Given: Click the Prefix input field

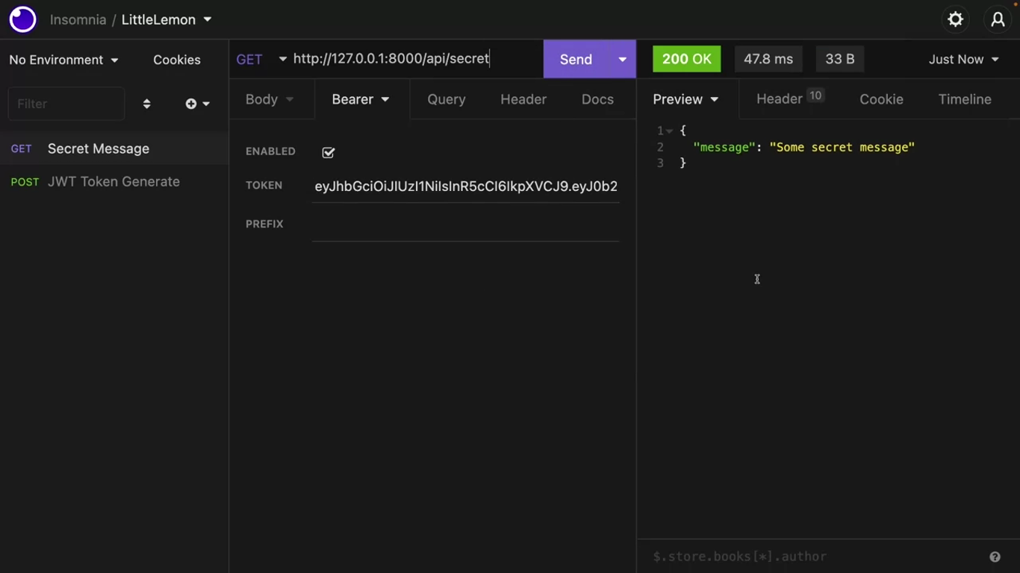Looking at the screenshot, I should [x=465, y=225].
